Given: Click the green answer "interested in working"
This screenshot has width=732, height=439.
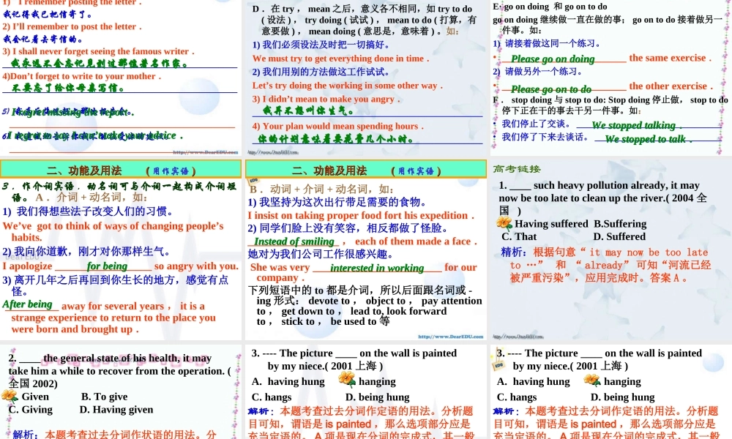Looking at the screenshot, I should click(377, 268).
